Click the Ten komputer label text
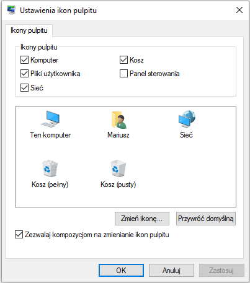 pyautogui.click(x=50, y=135)
